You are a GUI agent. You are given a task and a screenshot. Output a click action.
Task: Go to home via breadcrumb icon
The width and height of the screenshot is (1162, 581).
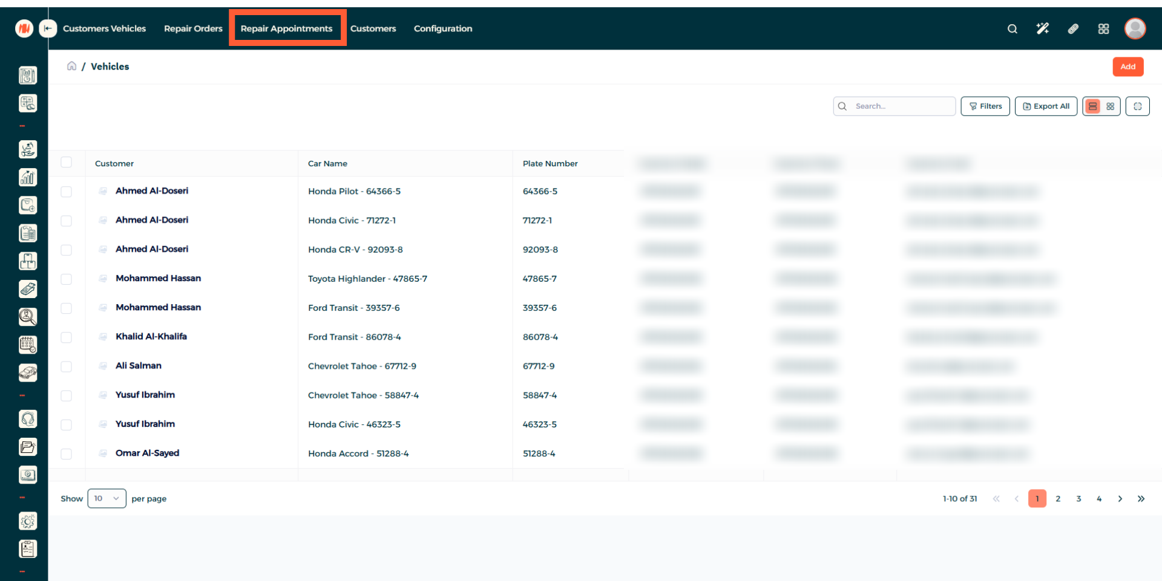[71, 66]
